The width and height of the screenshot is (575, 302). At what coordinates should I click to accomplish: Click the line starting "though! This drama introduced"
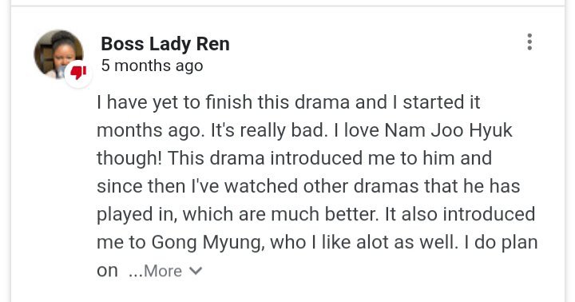[x=295, y=158]
